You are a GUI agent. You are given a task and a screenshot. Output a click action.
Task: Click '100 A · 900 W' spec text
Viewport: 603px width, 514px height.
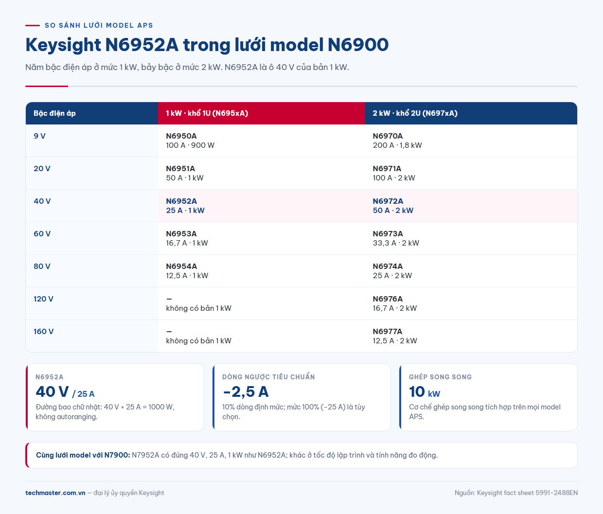(190, 145)
